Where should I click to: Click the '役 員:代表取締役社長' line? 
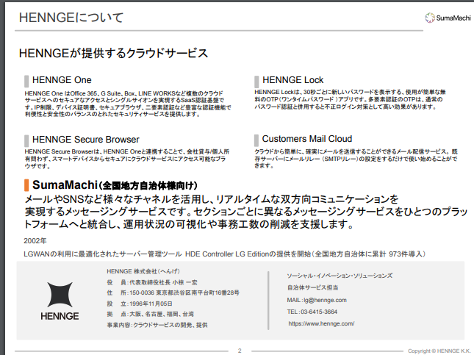(152, 282)
